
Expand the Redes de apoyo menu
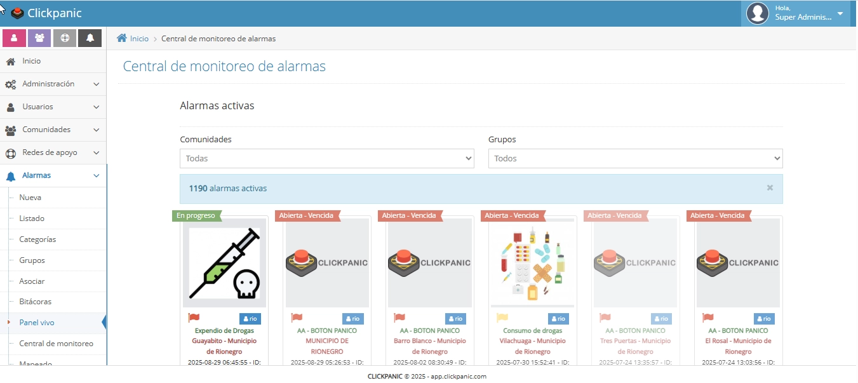pyautogui.click(x=53, y=152)
